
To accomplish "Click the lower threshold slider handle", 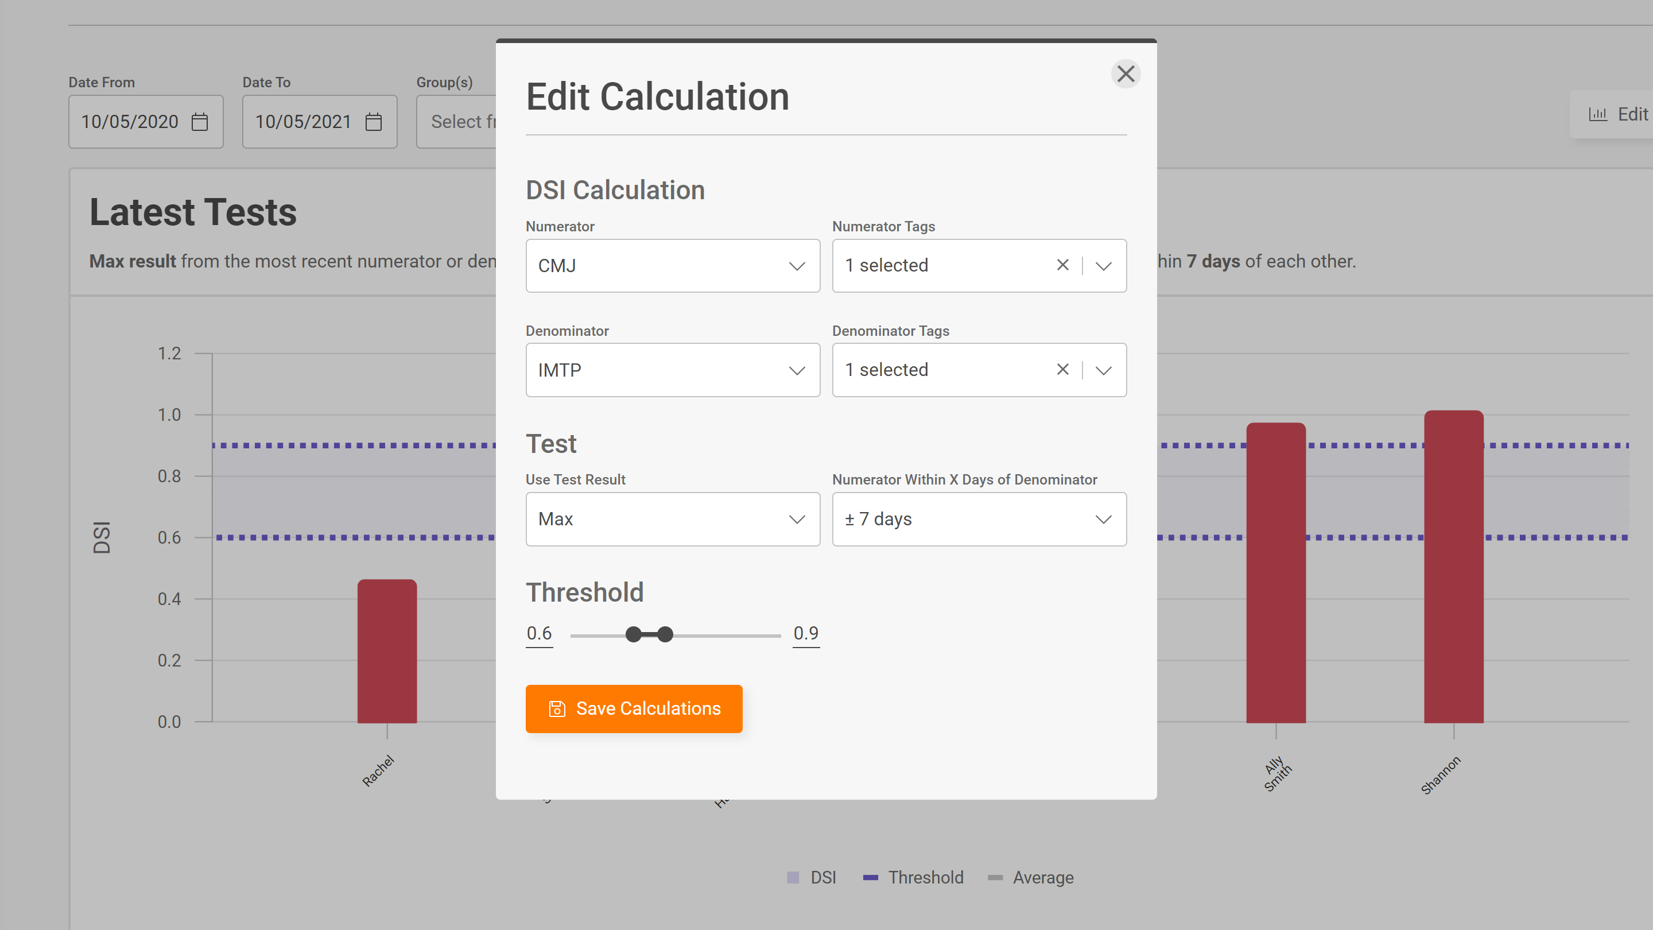I will [x=633, y=635].
